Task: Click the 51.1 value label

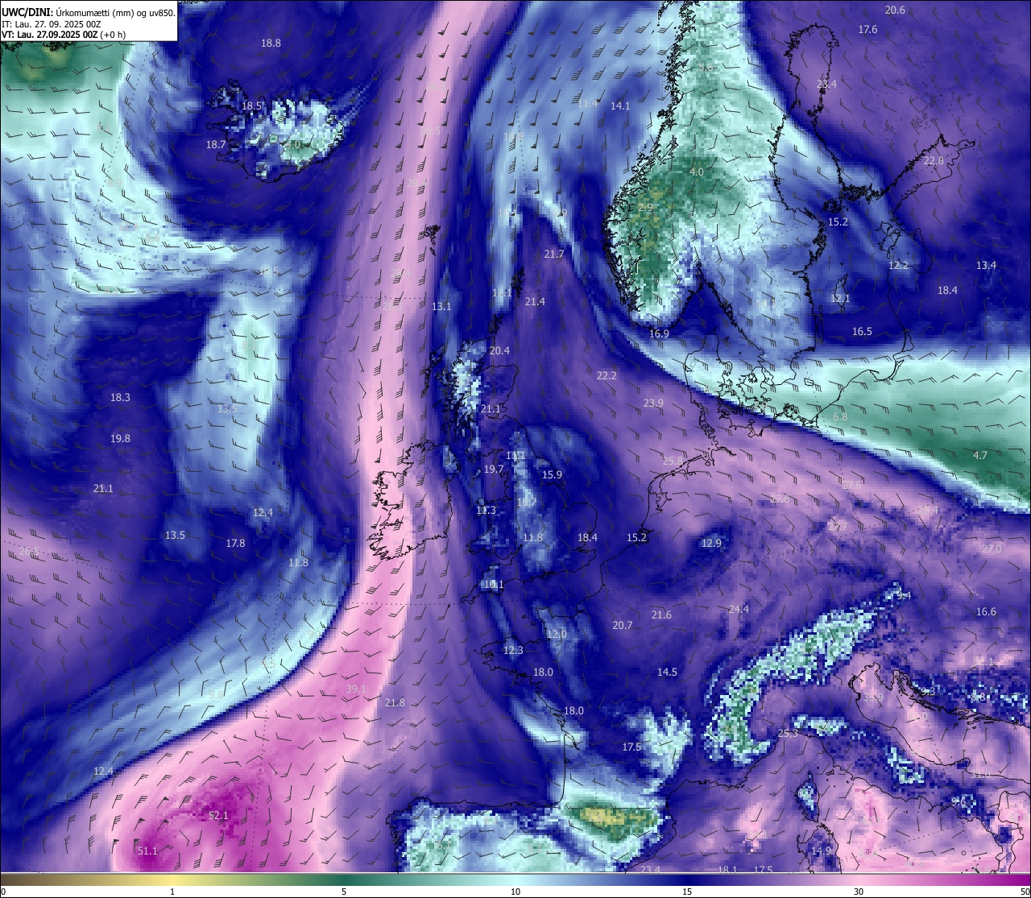Action: [147, 851]
